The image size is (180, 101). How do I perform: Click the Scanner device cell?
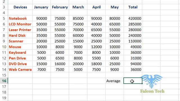pyautogui.click(x=20, y=41)
